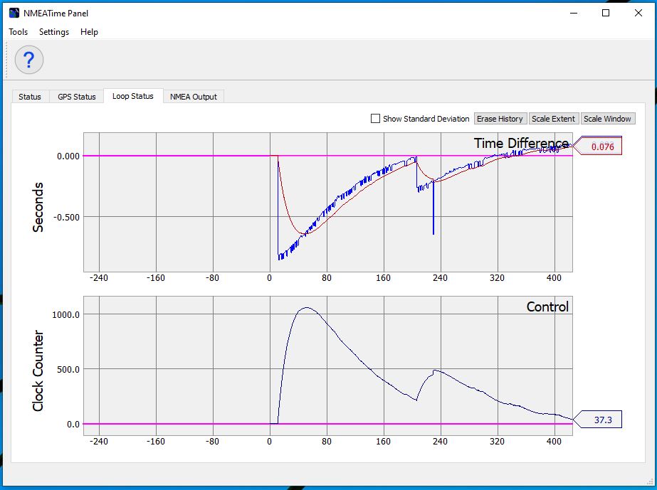Click the 1000.0 tick label on Clock Counter axis
Screen dimensions: 657x490
[x=65, y=314]
